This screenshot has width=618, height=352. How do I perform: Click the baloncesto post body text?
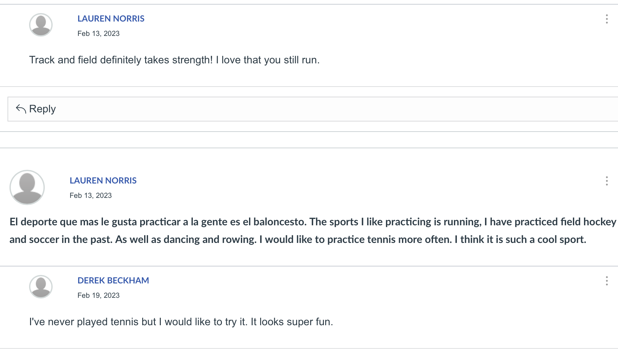pyautogui.click(x=313, y=231)
